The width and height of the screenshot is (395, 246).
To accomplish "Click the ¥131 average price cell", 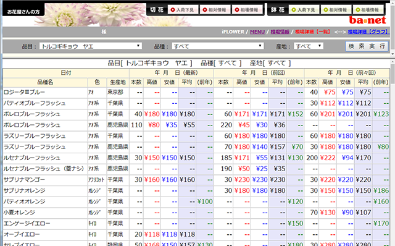I will [278, 158].
